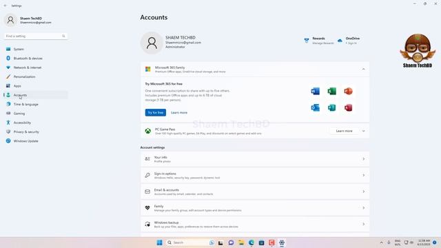Click the search magnifier icon in settings

pos(63,36)
